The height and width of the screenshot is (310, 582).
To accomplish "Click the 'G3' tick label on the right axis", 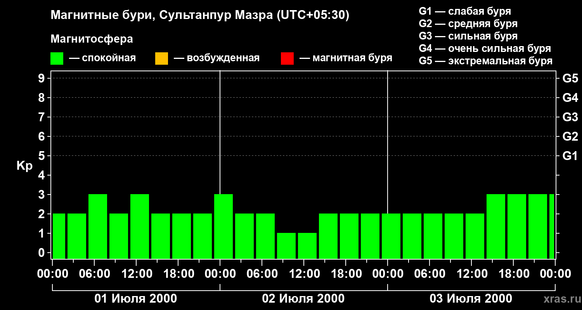I will (x=570, y=117).
